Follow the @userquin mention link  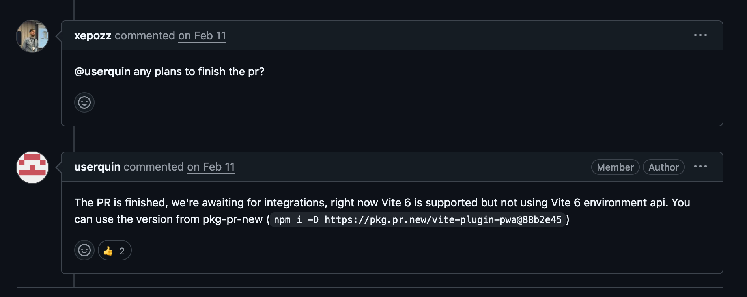[103, 72]
